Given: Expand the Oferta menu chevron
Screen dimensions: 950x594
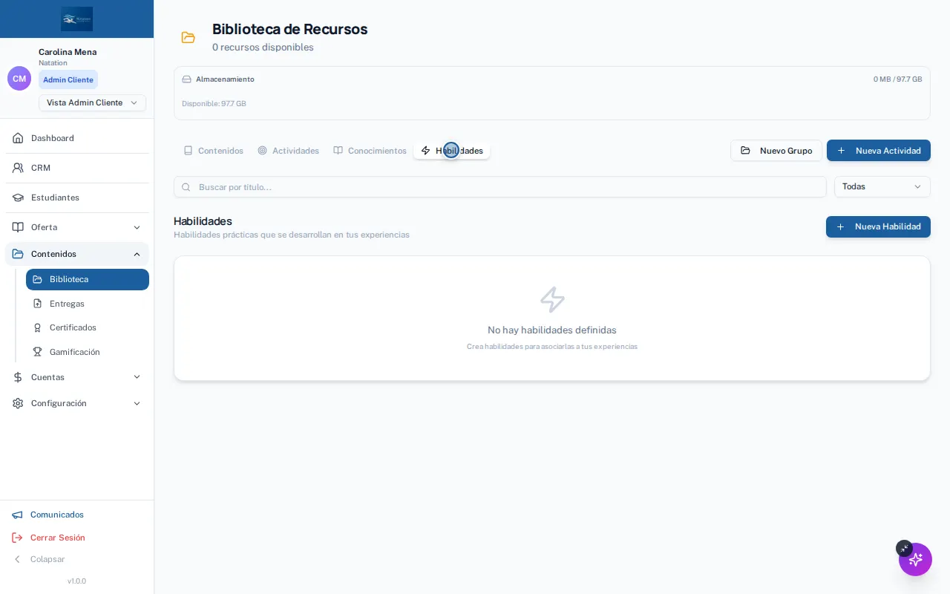Looking at the screenshot, I should 137,227.
